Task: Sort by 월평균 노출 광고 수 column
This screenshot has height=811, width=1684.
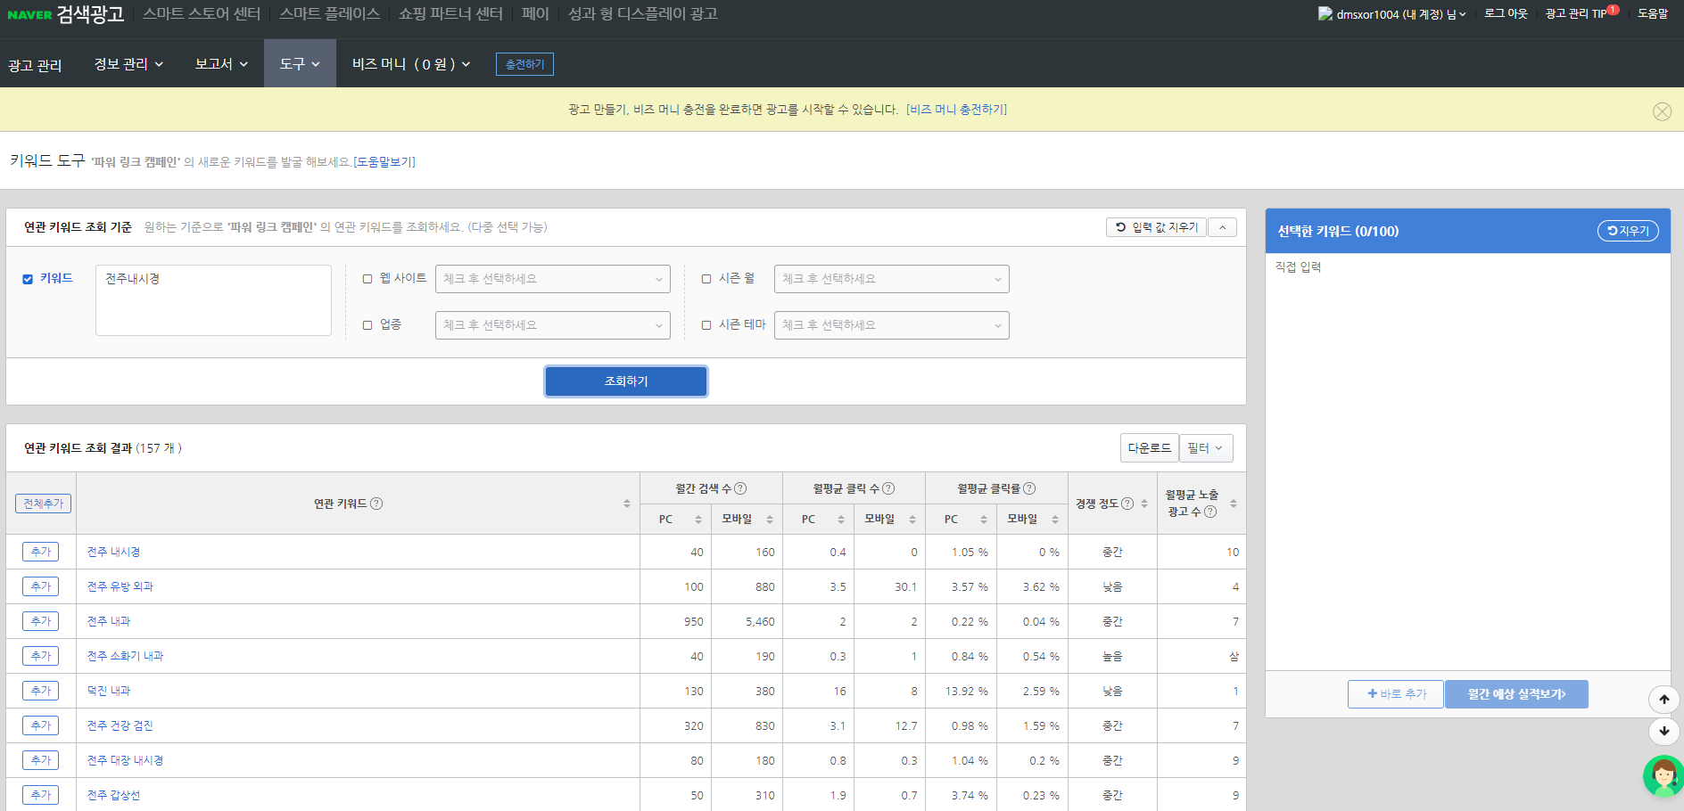Action: pyautogui.click(x=1234, y=504)
